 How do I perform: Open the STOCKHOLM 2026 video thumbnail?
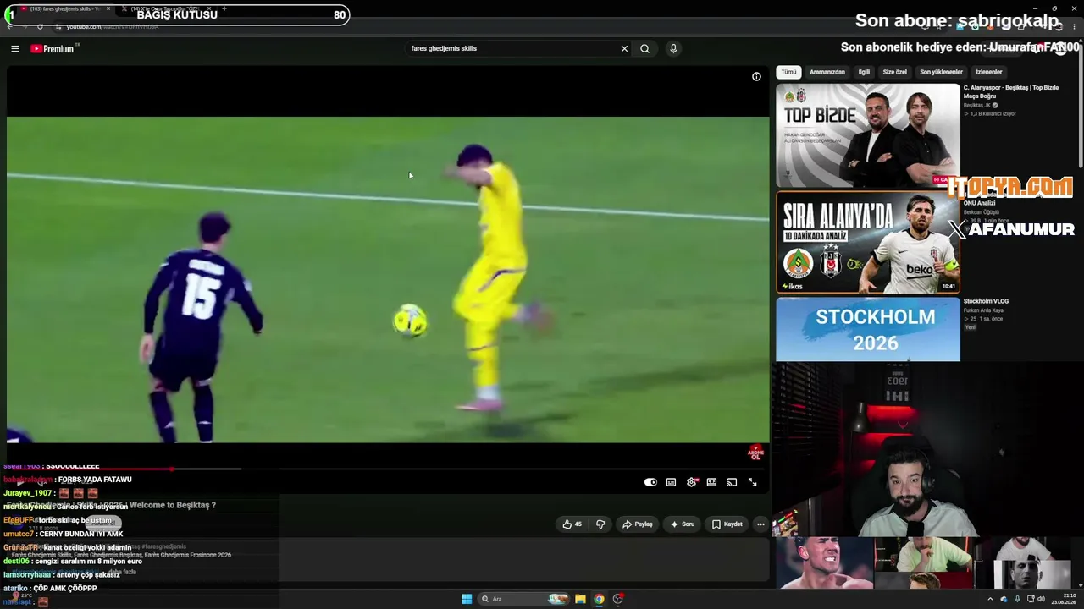point(868,329)
